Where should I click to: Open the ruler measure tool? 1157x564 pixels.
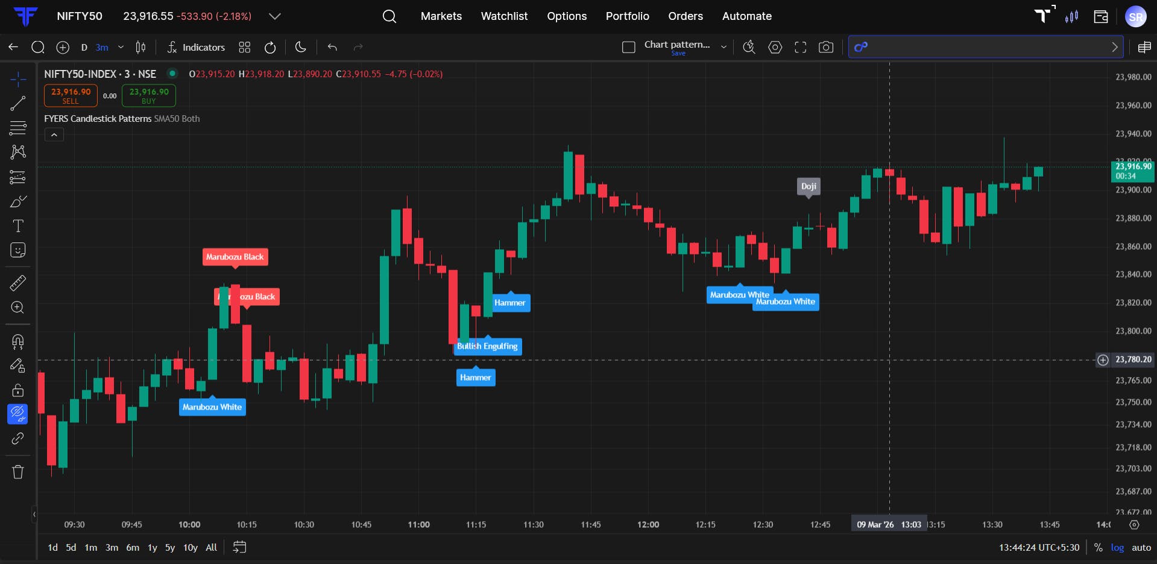pyautogui.click(x=18, y=283)
